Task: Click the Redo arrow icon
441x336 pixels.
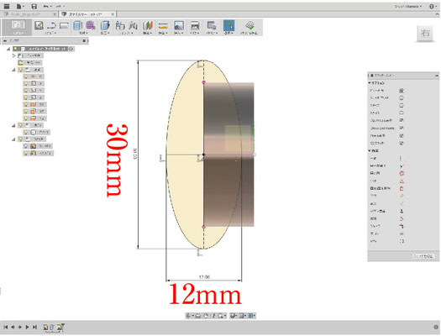Action: pos(59,6)
